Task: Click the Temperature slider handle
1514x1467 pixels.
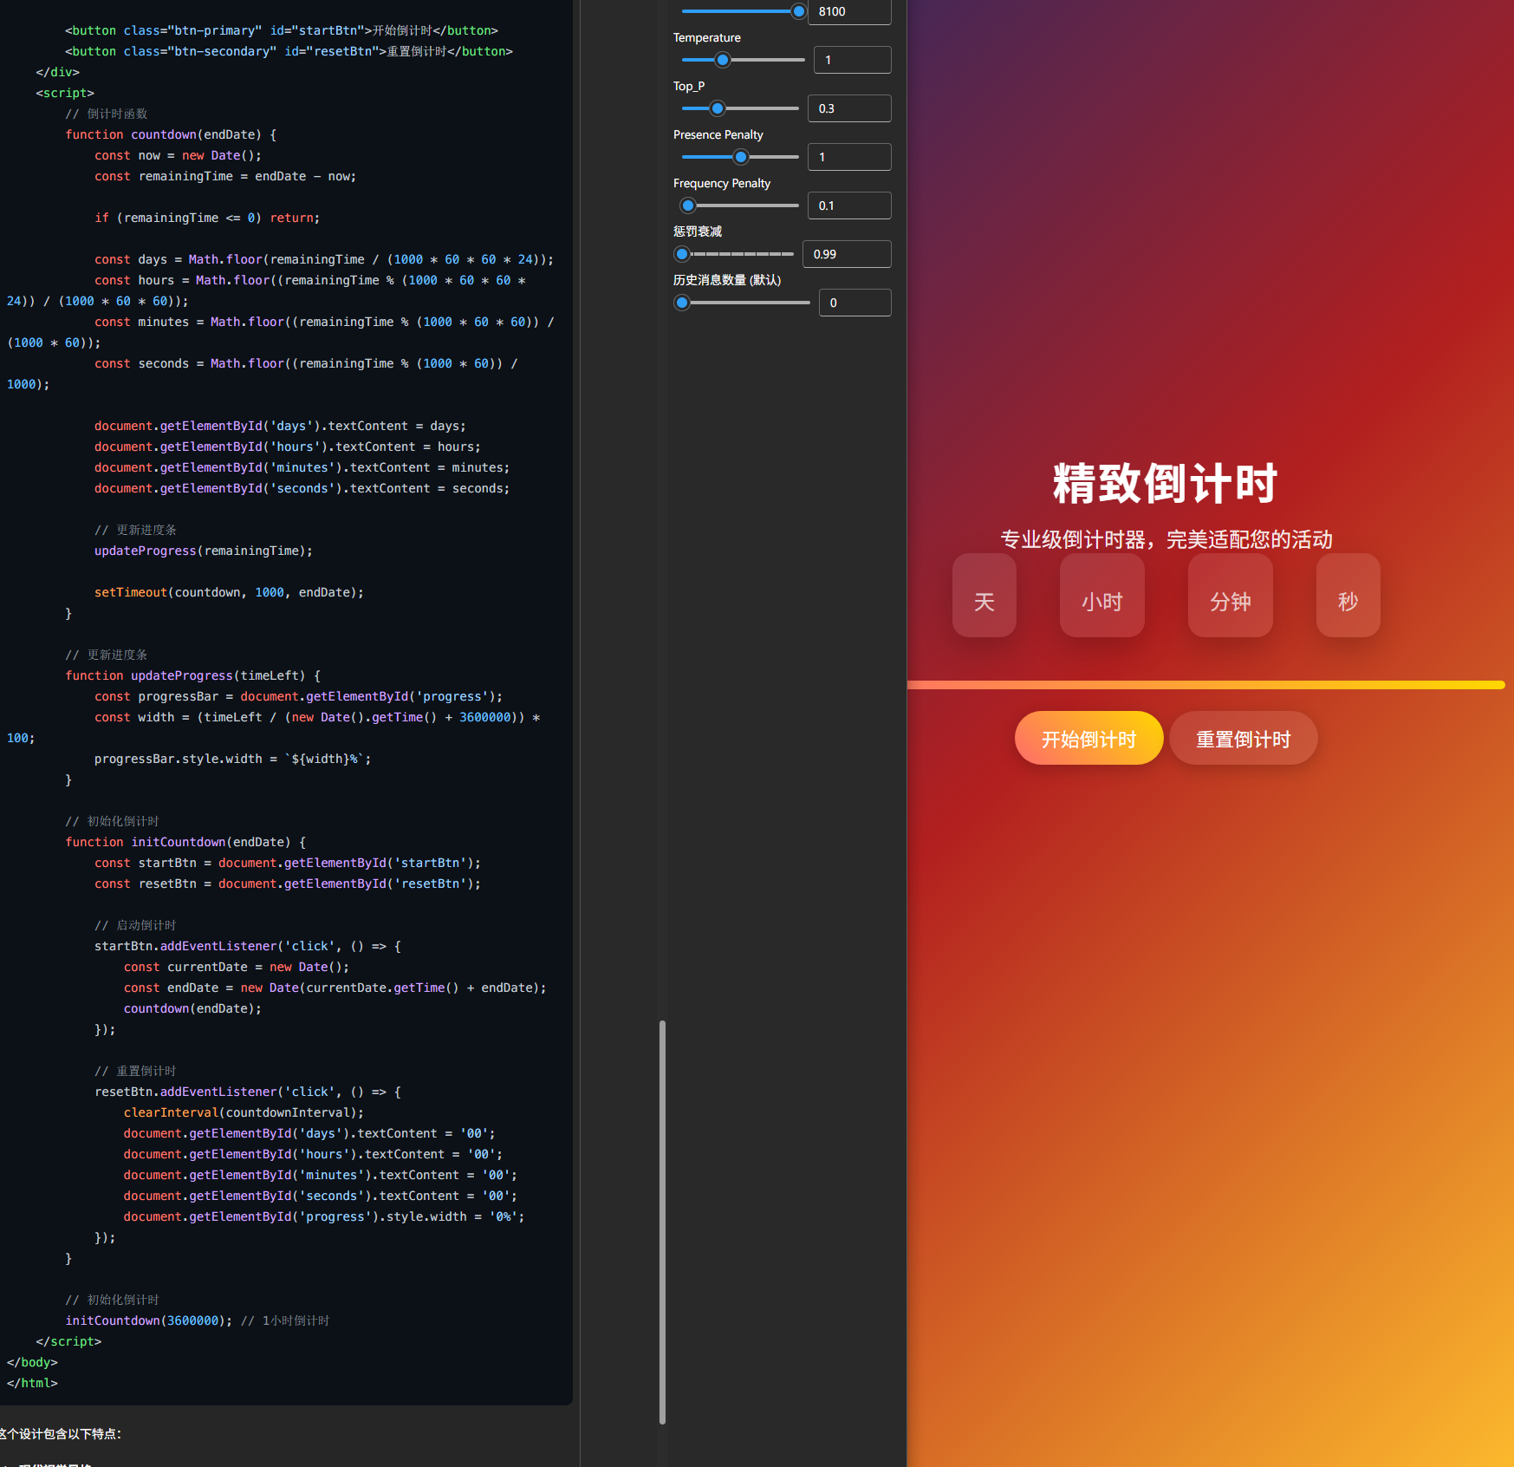Action: pyautogui.click(x=723, y=60)
